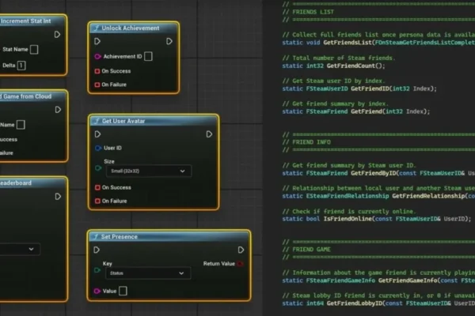This screenshot has height=316, width=475.
Task: Open the dropdown in the Leaderboard node
Action: [x=19, y=250]
